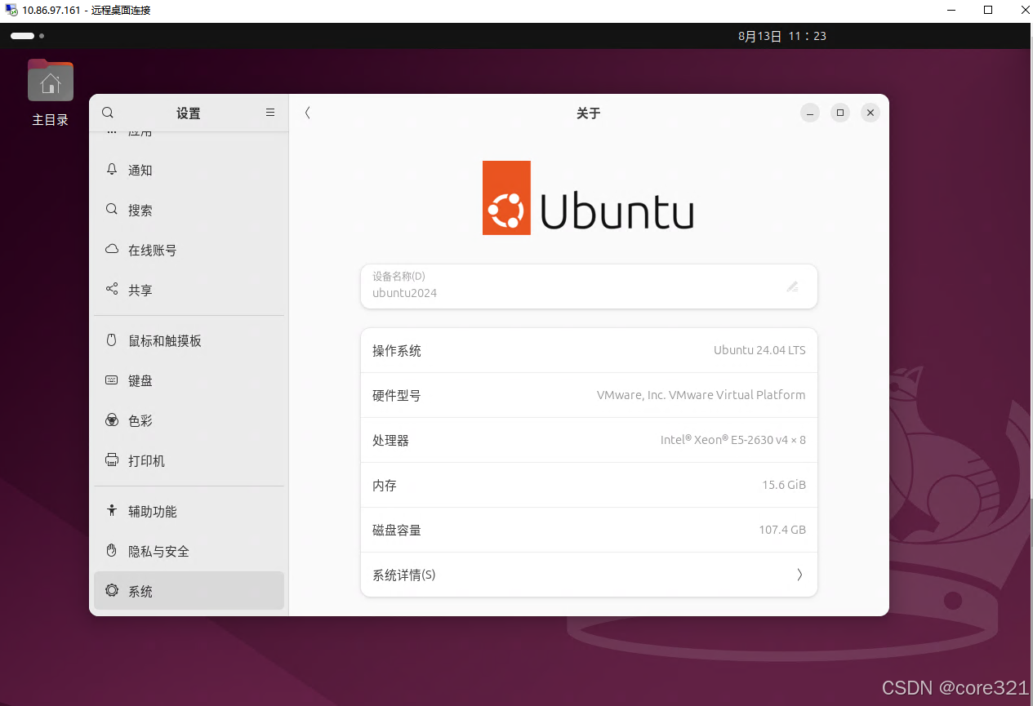Select 系统 in the sidebar
1033x706 pixels.
[189, 591]
